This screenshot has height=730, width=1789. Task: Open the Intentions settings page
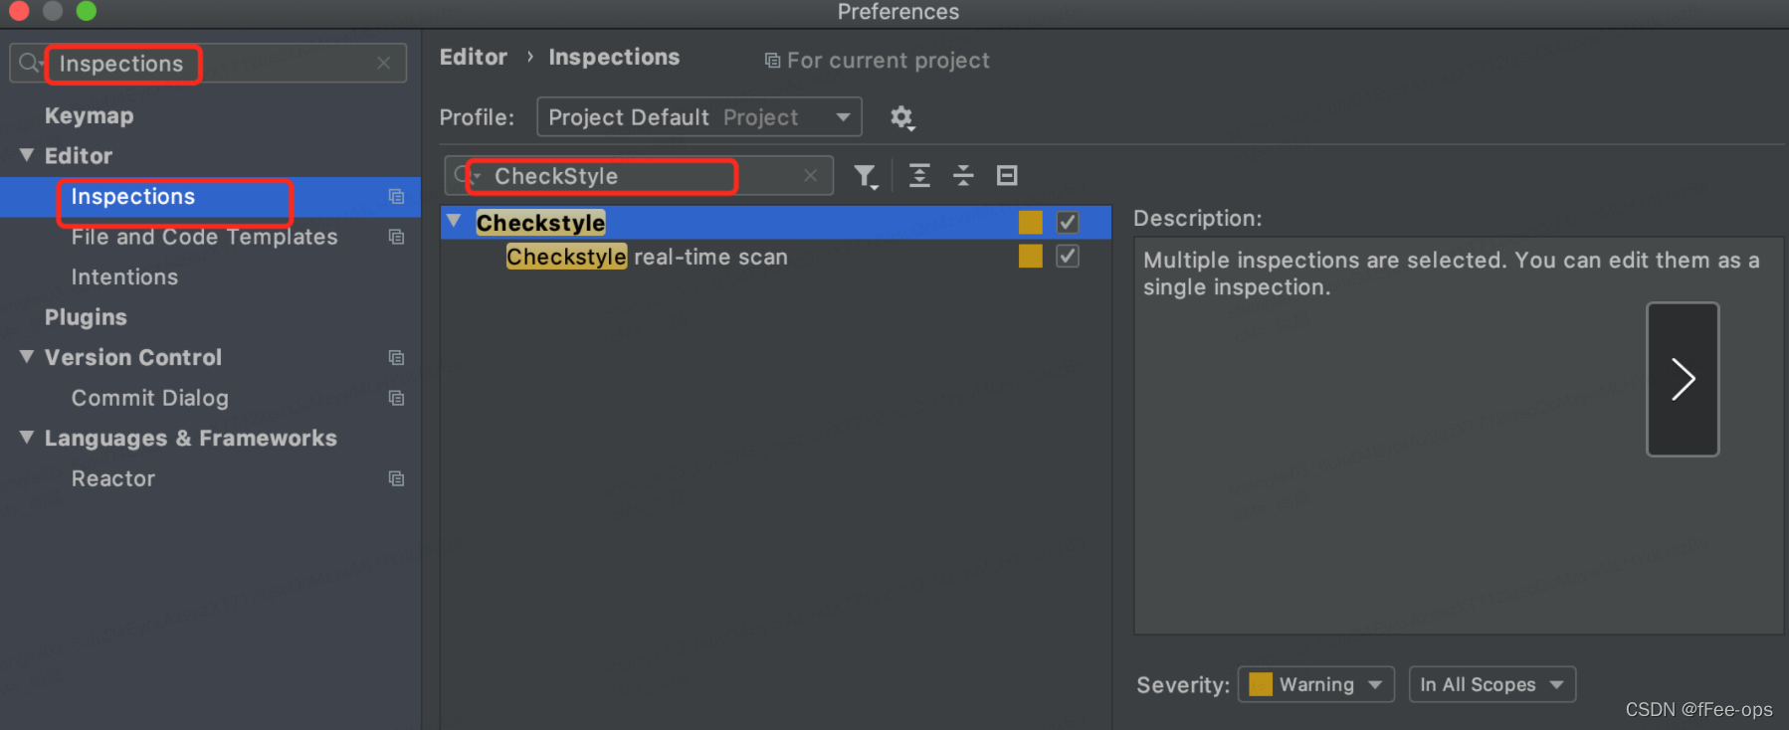coord(123,276)
